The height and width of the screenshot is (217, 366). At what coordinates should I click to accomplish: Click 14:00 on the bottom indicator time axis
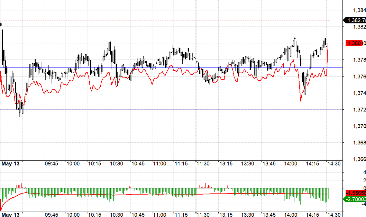click(x=290, y=215)
